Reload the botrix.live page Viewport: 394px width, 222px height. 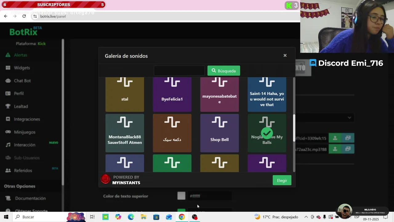(24, 16)
